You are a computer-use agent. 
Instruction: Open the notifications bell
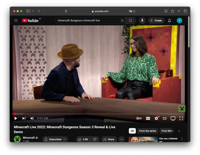[x=169, y=21]
